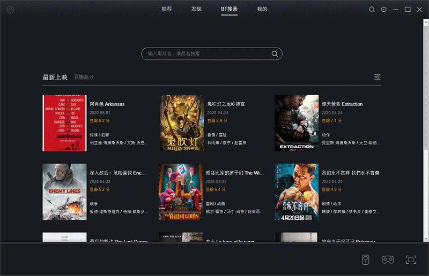Activate the VR headset mode icon
This screenshot has width=429, height=276.
[x=388, y=259]
